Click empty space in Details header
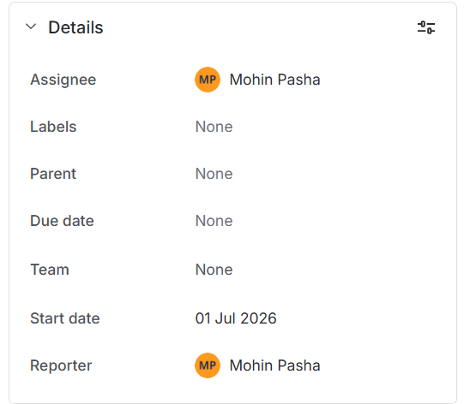The image size is (470, 404). pos(258,27)
